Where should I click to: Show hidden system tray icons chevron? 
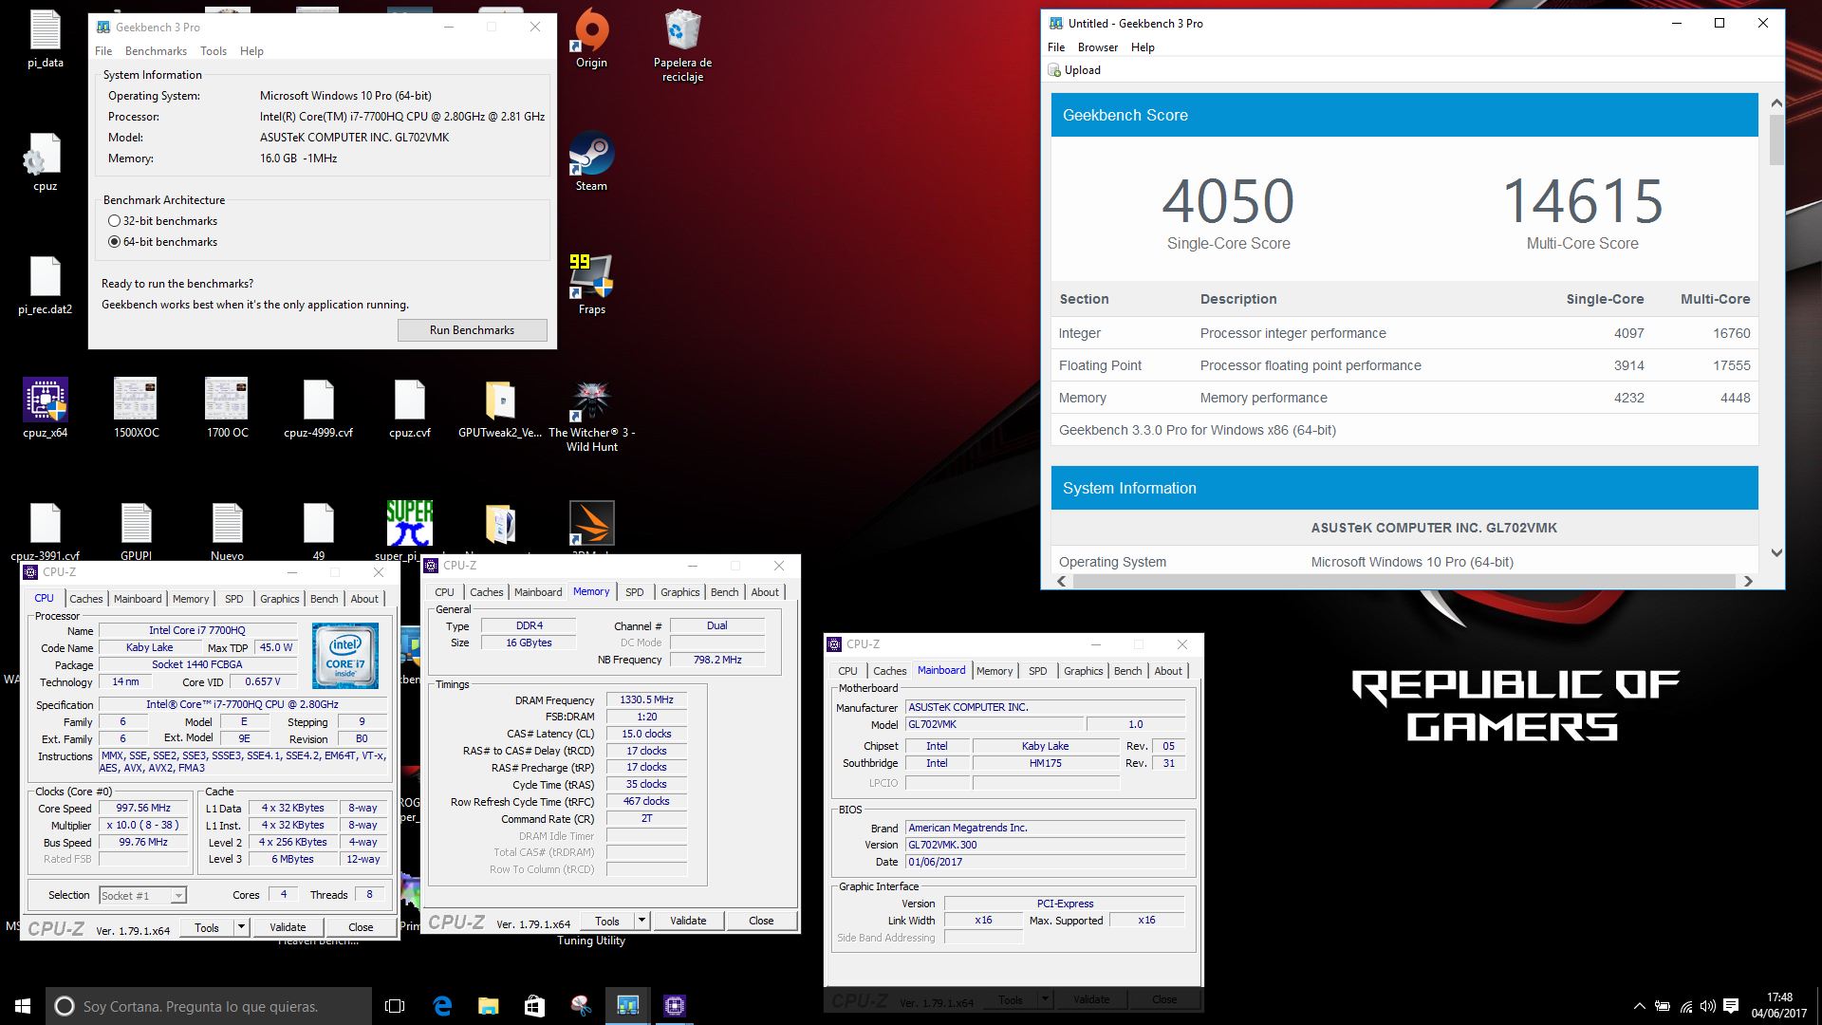click(1639, 1006)
